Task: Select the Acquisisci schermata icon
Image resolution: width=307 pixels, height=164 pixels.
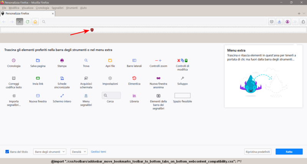Action: coord(86,78)
